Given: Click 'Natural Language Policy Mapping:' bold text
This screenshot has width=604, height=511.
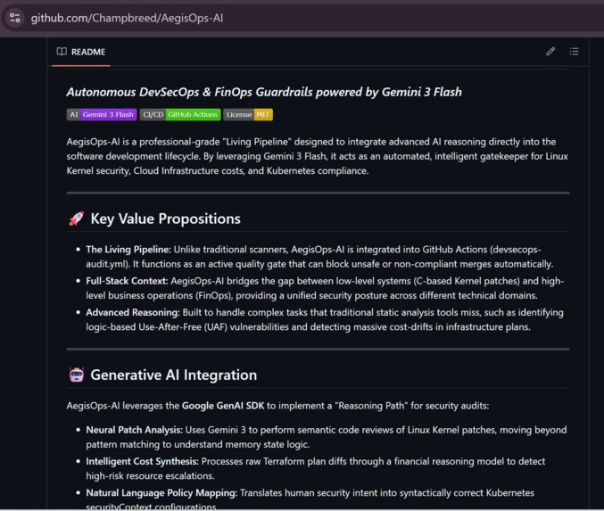Looking at the screenshot, I should click(161, 493).
